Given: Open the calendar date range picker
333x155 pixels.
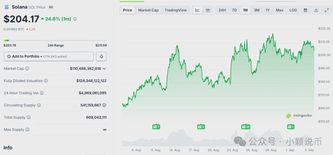Looking at the screenshot, I should [305, 10].
